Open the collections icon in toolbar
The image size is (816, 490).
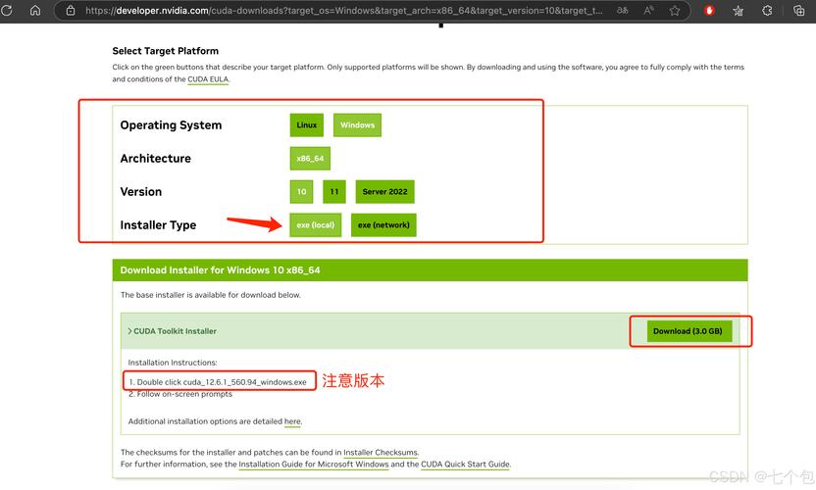(x=798, y=11)
